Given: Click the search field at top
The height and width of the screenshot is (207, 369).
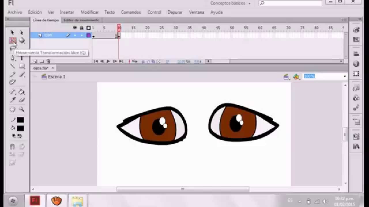Looking at the screenshot, I should (290, 3).
